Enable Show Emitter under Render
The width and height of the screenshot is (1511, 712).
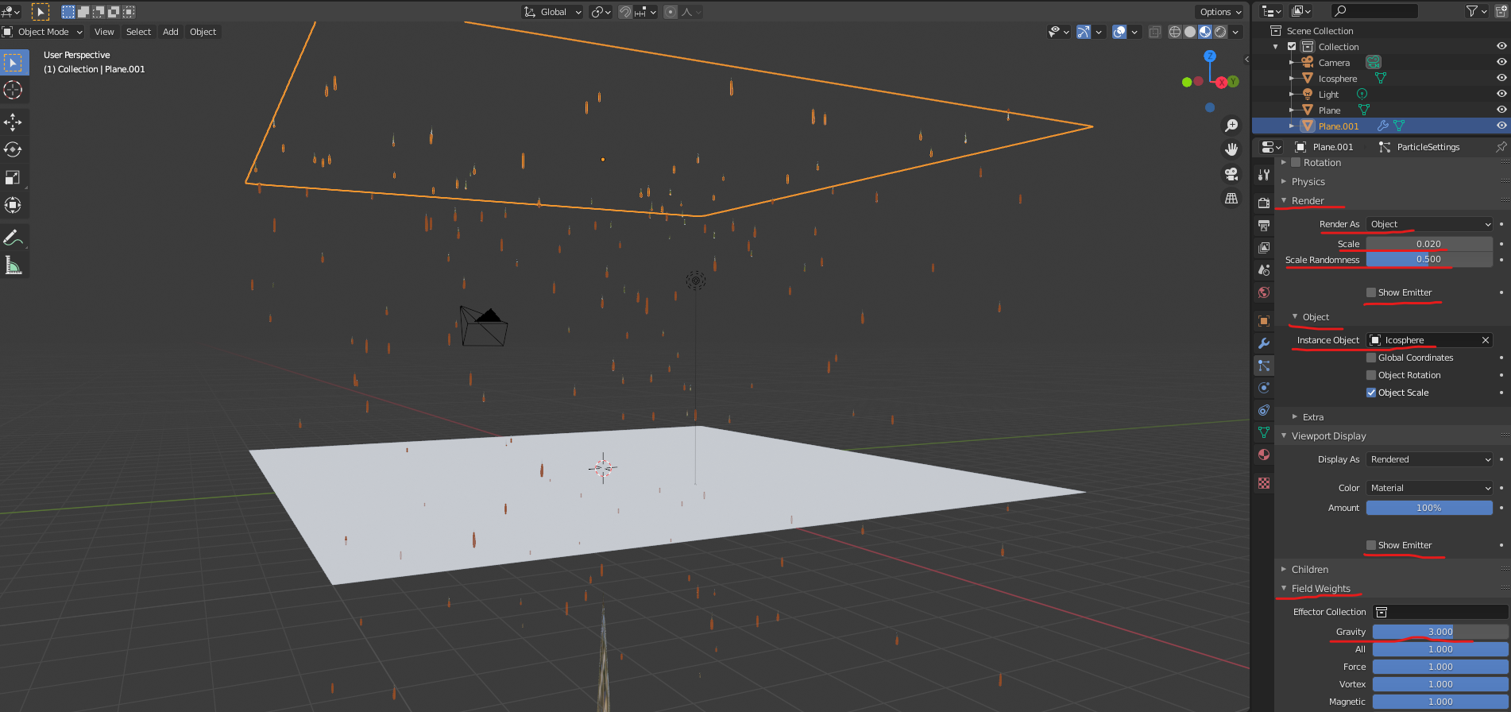tap(1371, 292)
